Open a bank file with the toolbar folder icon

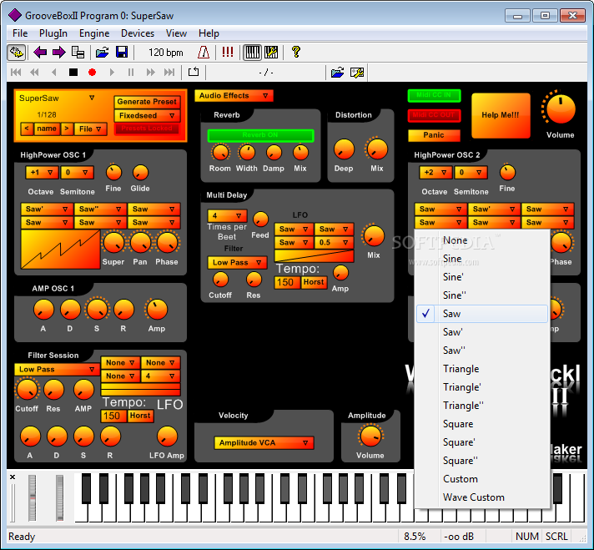(102, 53)
